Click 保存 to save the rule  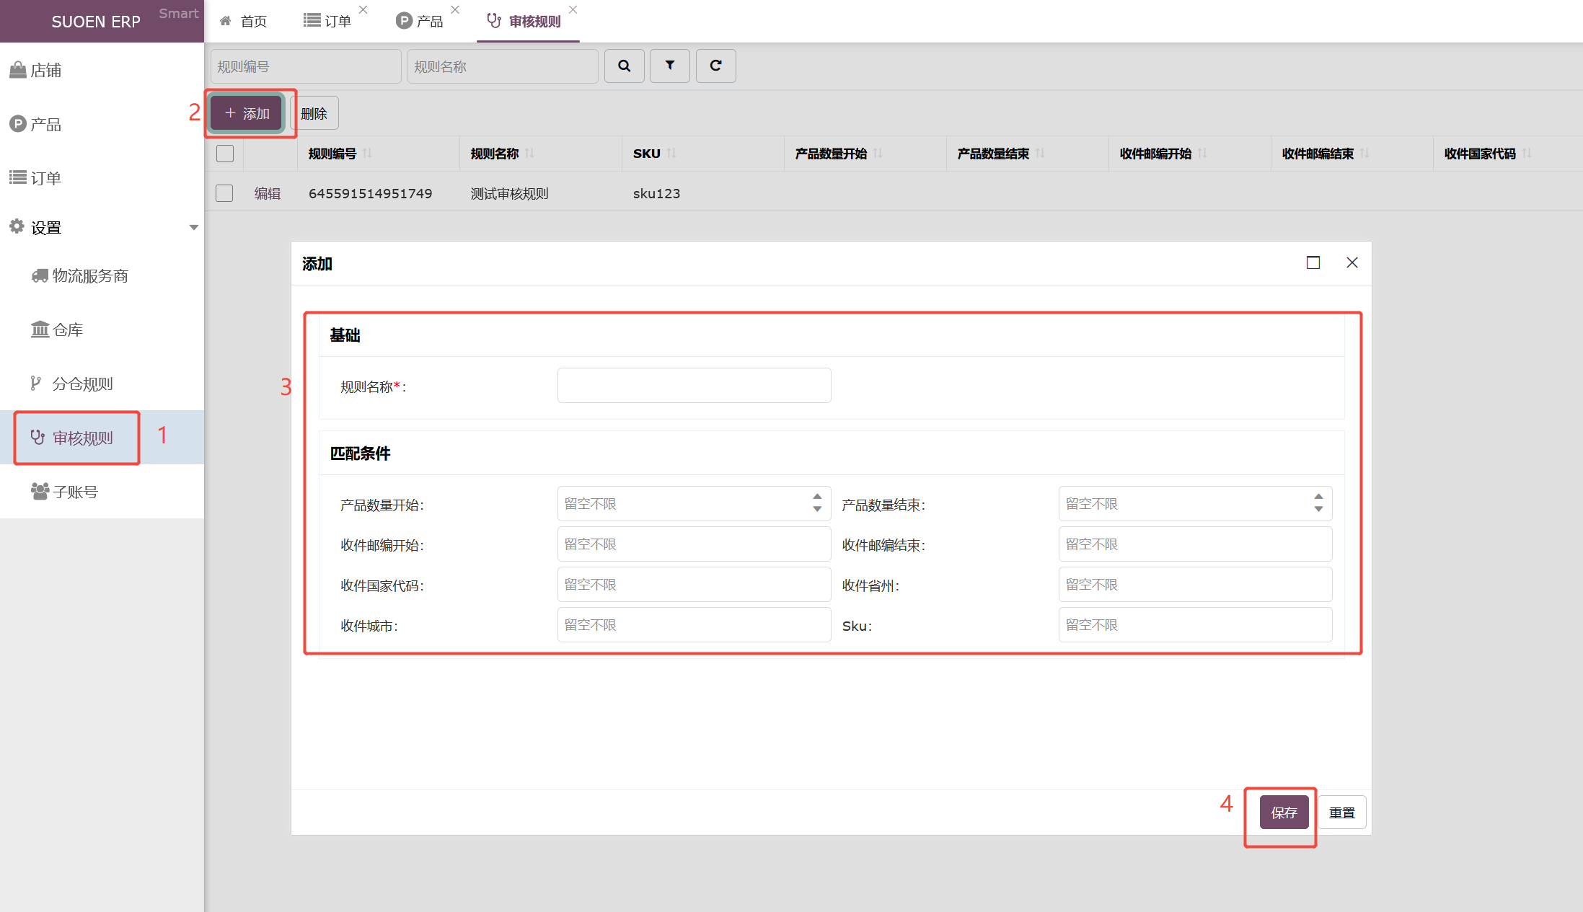click(x=1284, y=813)
